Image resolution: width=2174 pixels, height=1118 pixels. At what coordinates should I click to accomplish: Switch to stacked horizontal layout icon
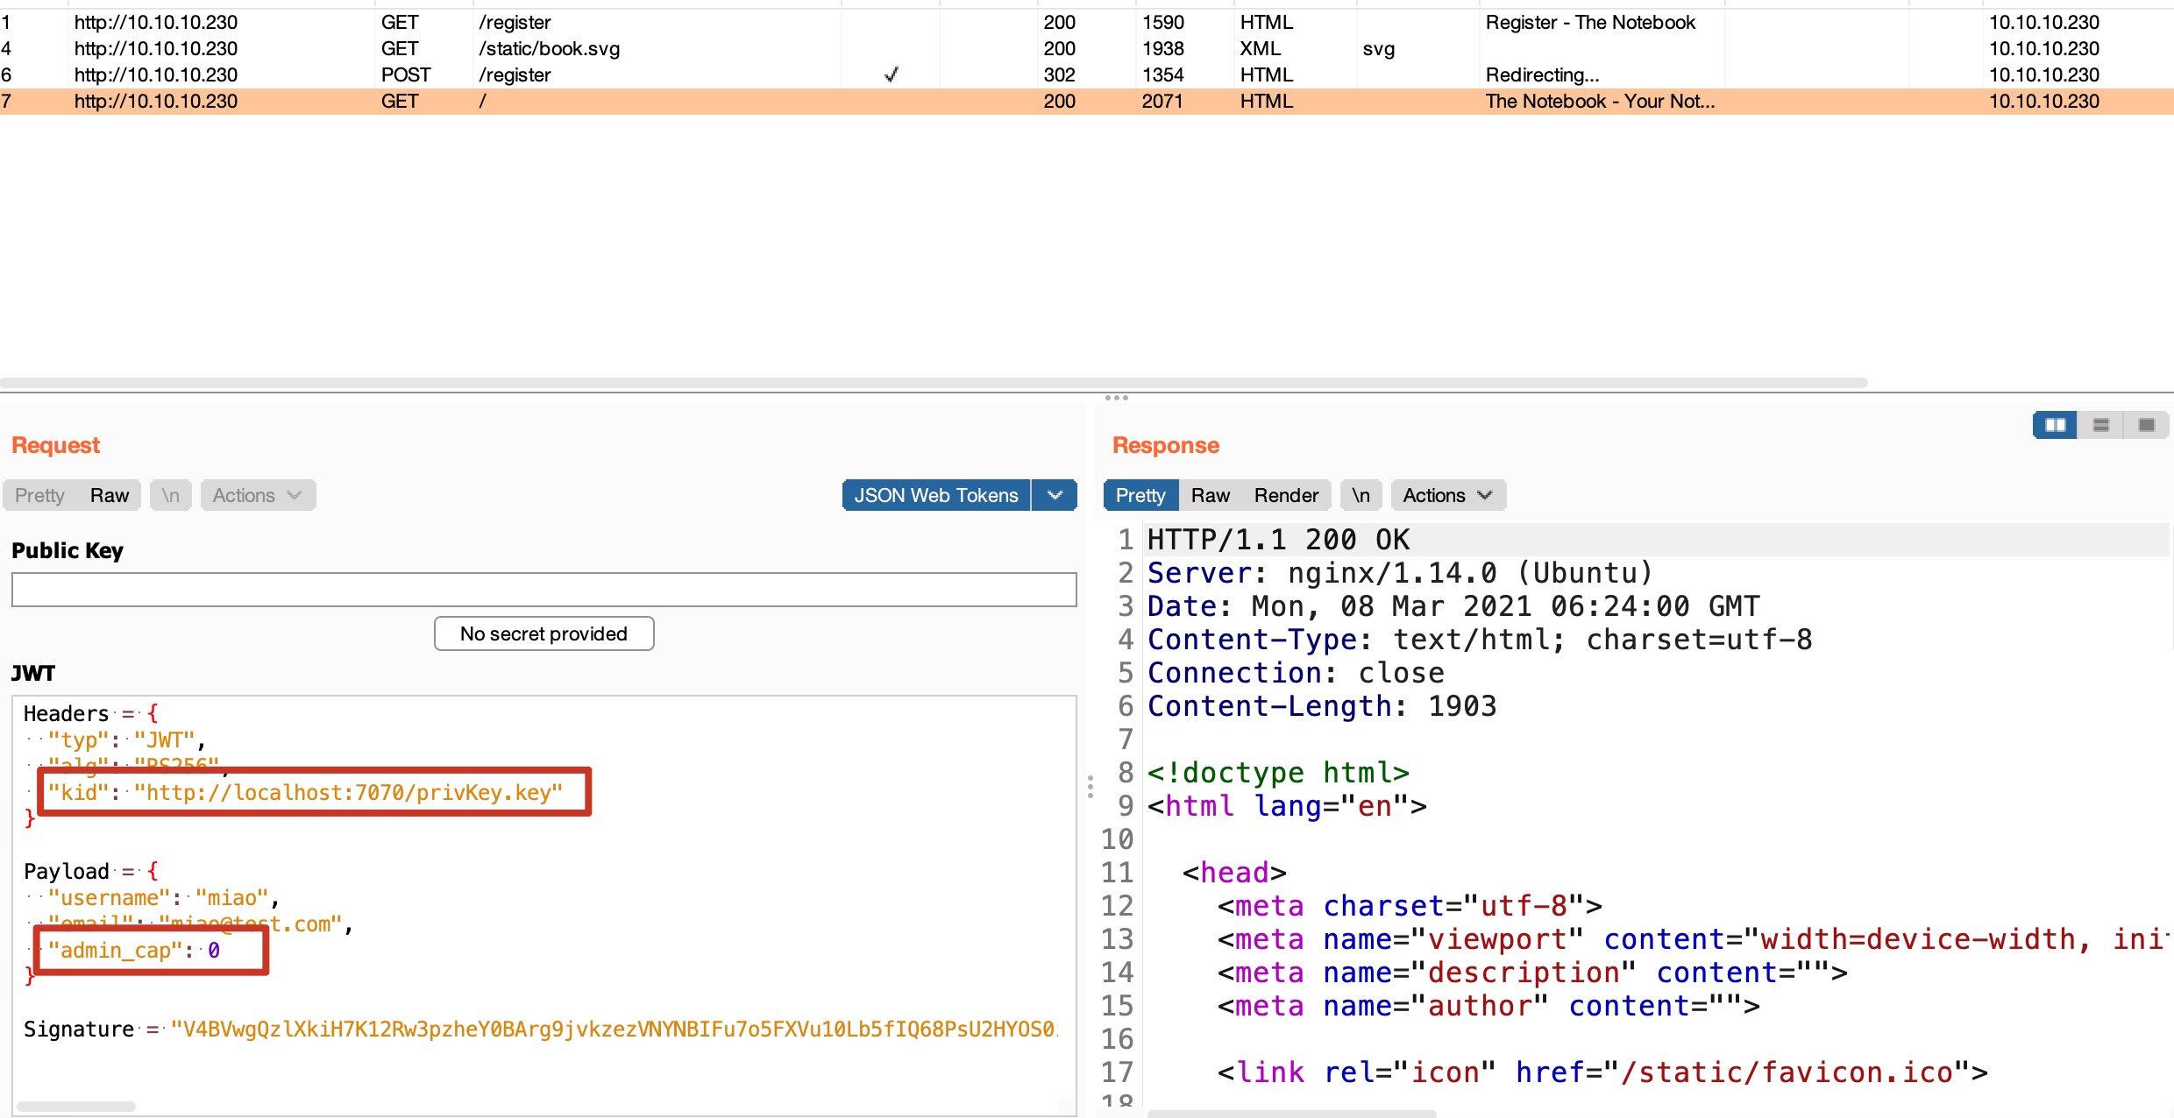pos(2100,425)
